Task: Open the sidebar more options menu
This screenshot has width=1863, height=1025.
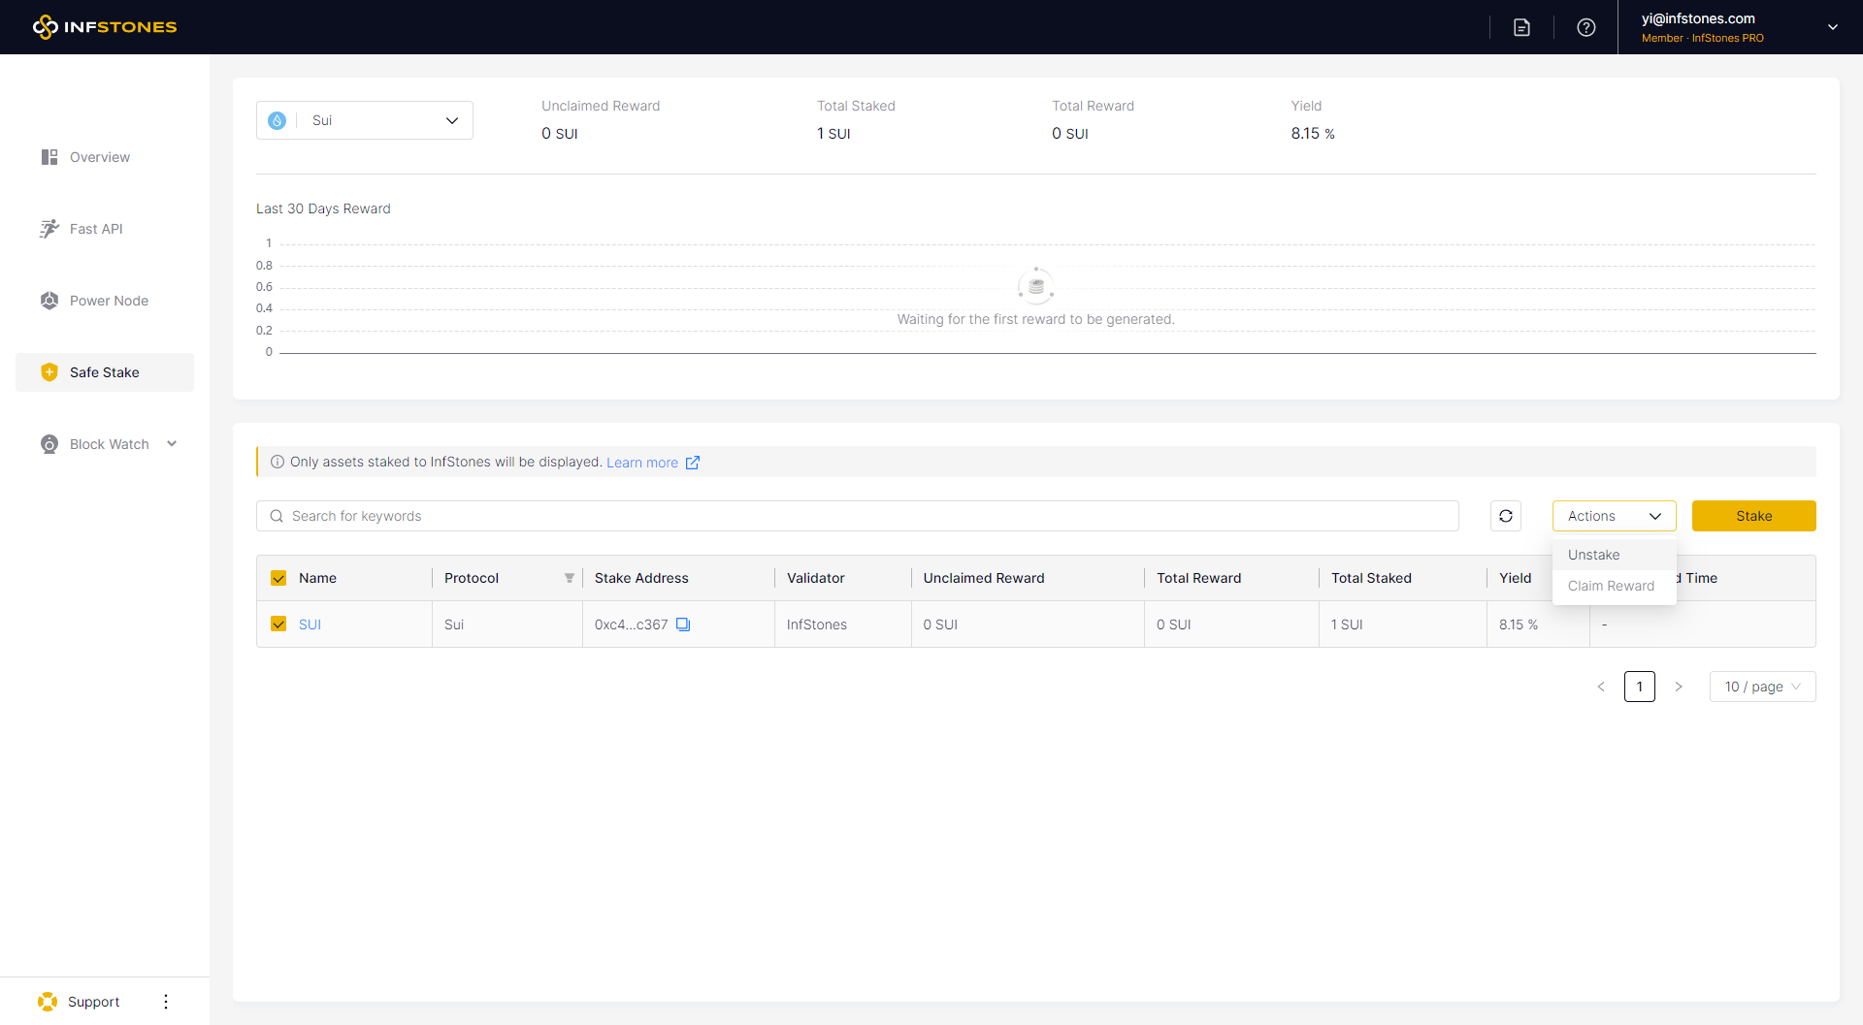Action: point(166,1002)
